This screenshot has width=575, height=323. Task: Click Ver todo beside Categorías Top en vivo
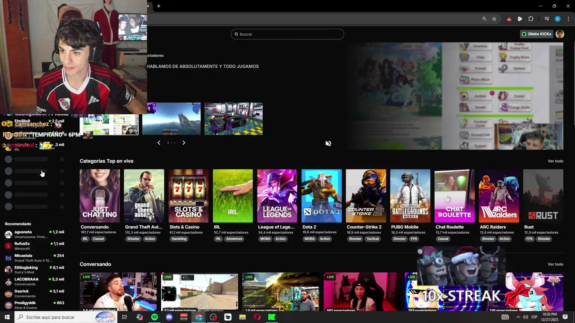[555, 161]
